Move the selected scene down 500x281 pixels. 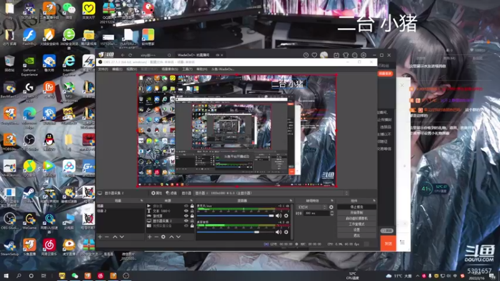point(121,237)
